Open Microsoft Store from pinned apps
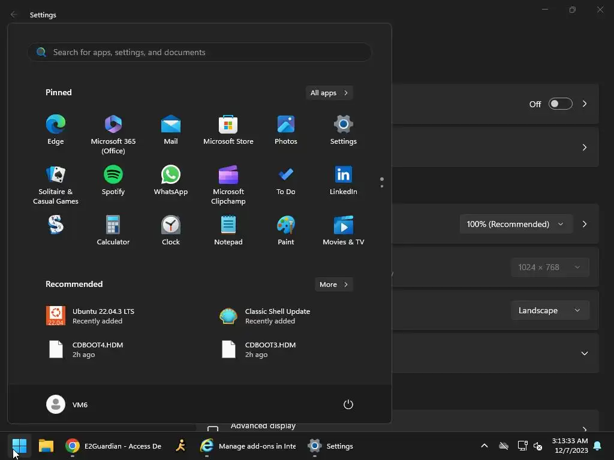The height and width of the screenshot is (460, 614). pyautogui.click(x=228, y=130)
